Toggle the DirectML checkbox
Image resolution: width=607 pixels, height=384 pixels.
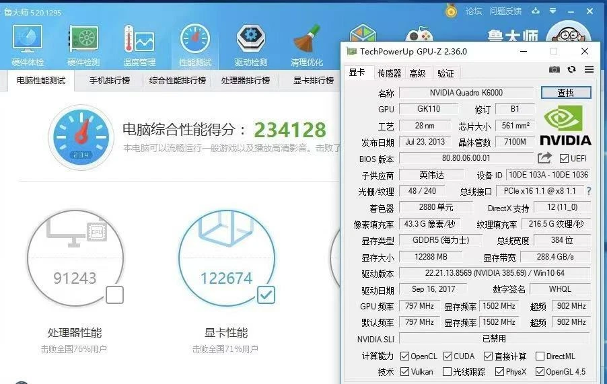(540, 356)
